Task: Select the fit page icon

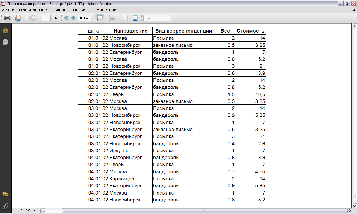Action: click(135, 18)
